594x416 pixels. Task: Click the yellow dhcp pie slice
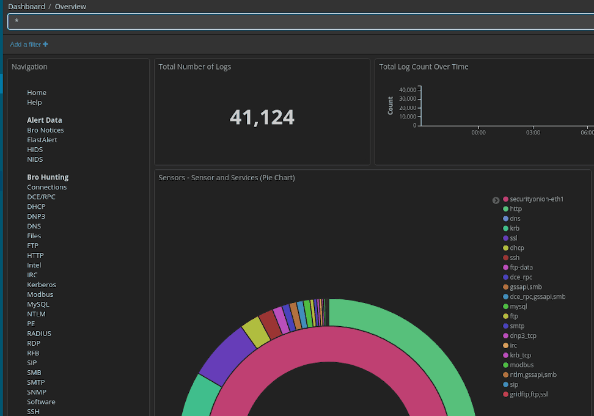(x=255, y=332)
